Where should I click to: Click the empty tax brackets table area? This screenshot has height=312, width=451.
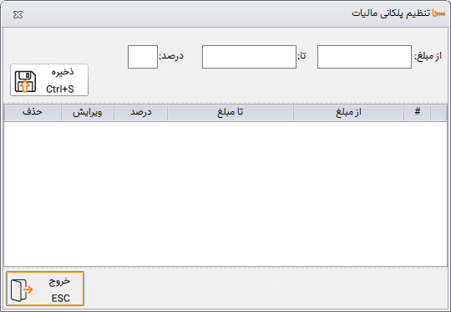tap(225, 193)
